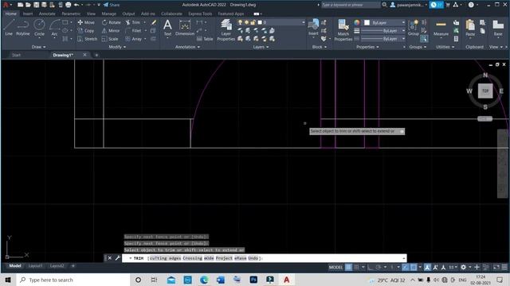
Task: Select the Line tool
Action: pos(9,27)
